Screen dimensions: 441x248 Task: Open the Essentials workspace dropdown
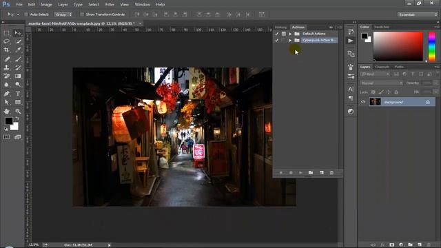pos(418,14)
